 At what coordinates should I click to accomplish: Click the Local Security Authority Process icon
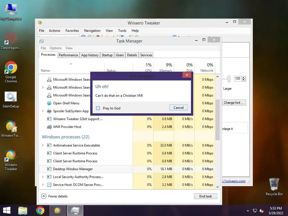coord(49,177)
